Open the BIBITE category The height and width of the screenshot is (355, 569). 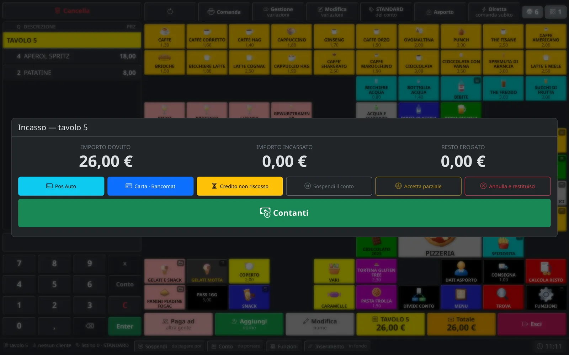click(x=461, y=88)
